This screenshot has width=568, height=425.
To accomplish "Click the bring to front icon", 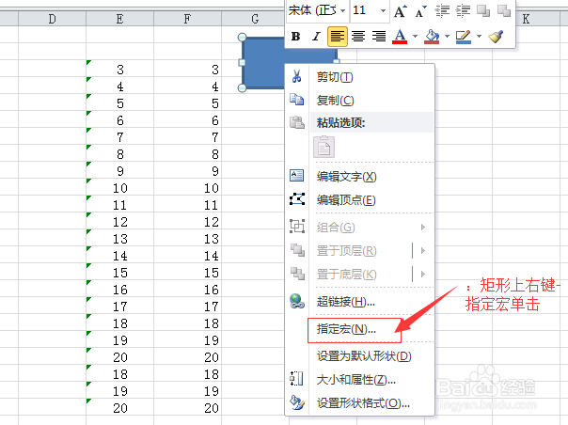I will click(x=297, y=249).
